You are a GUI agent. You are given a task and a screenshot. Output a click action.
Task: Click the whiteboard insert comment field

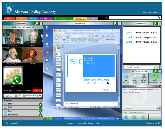point(140,67)
